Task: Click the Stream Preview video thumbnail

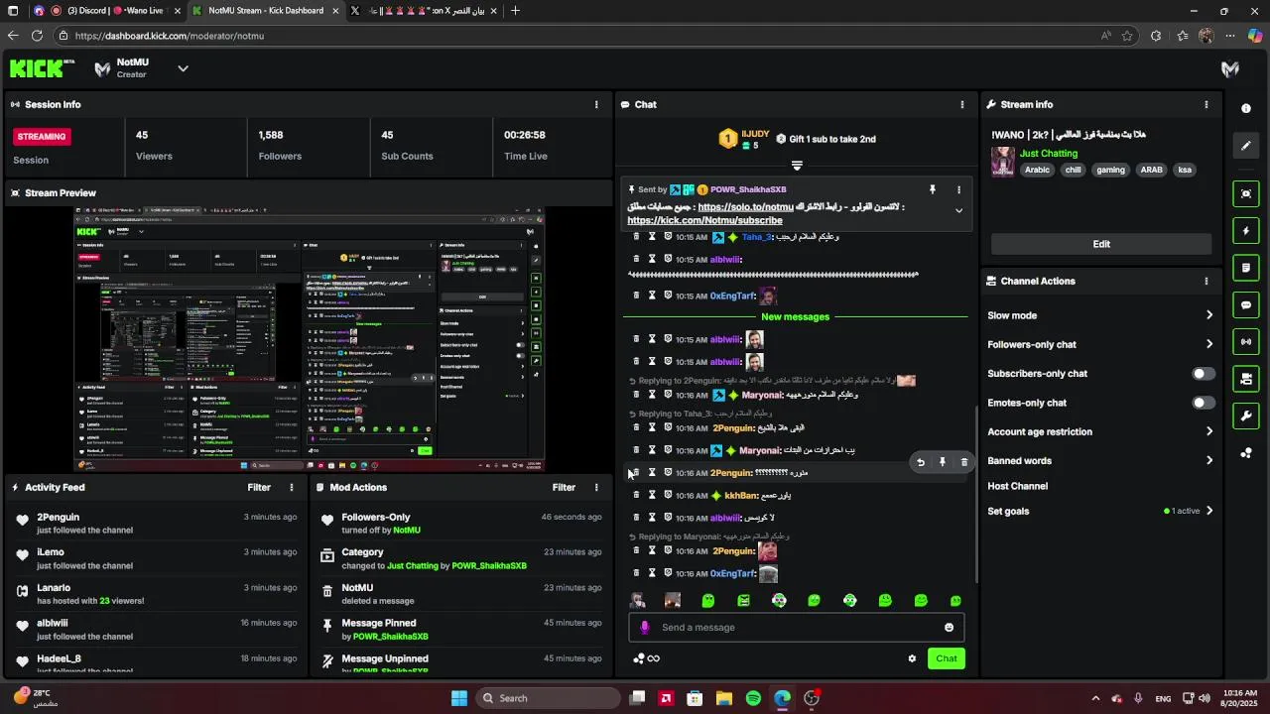Action: [309, 339]
